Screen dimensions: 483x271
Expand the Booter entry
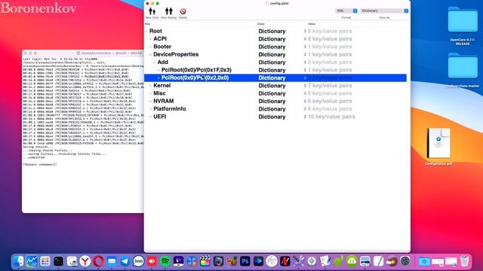151,47
